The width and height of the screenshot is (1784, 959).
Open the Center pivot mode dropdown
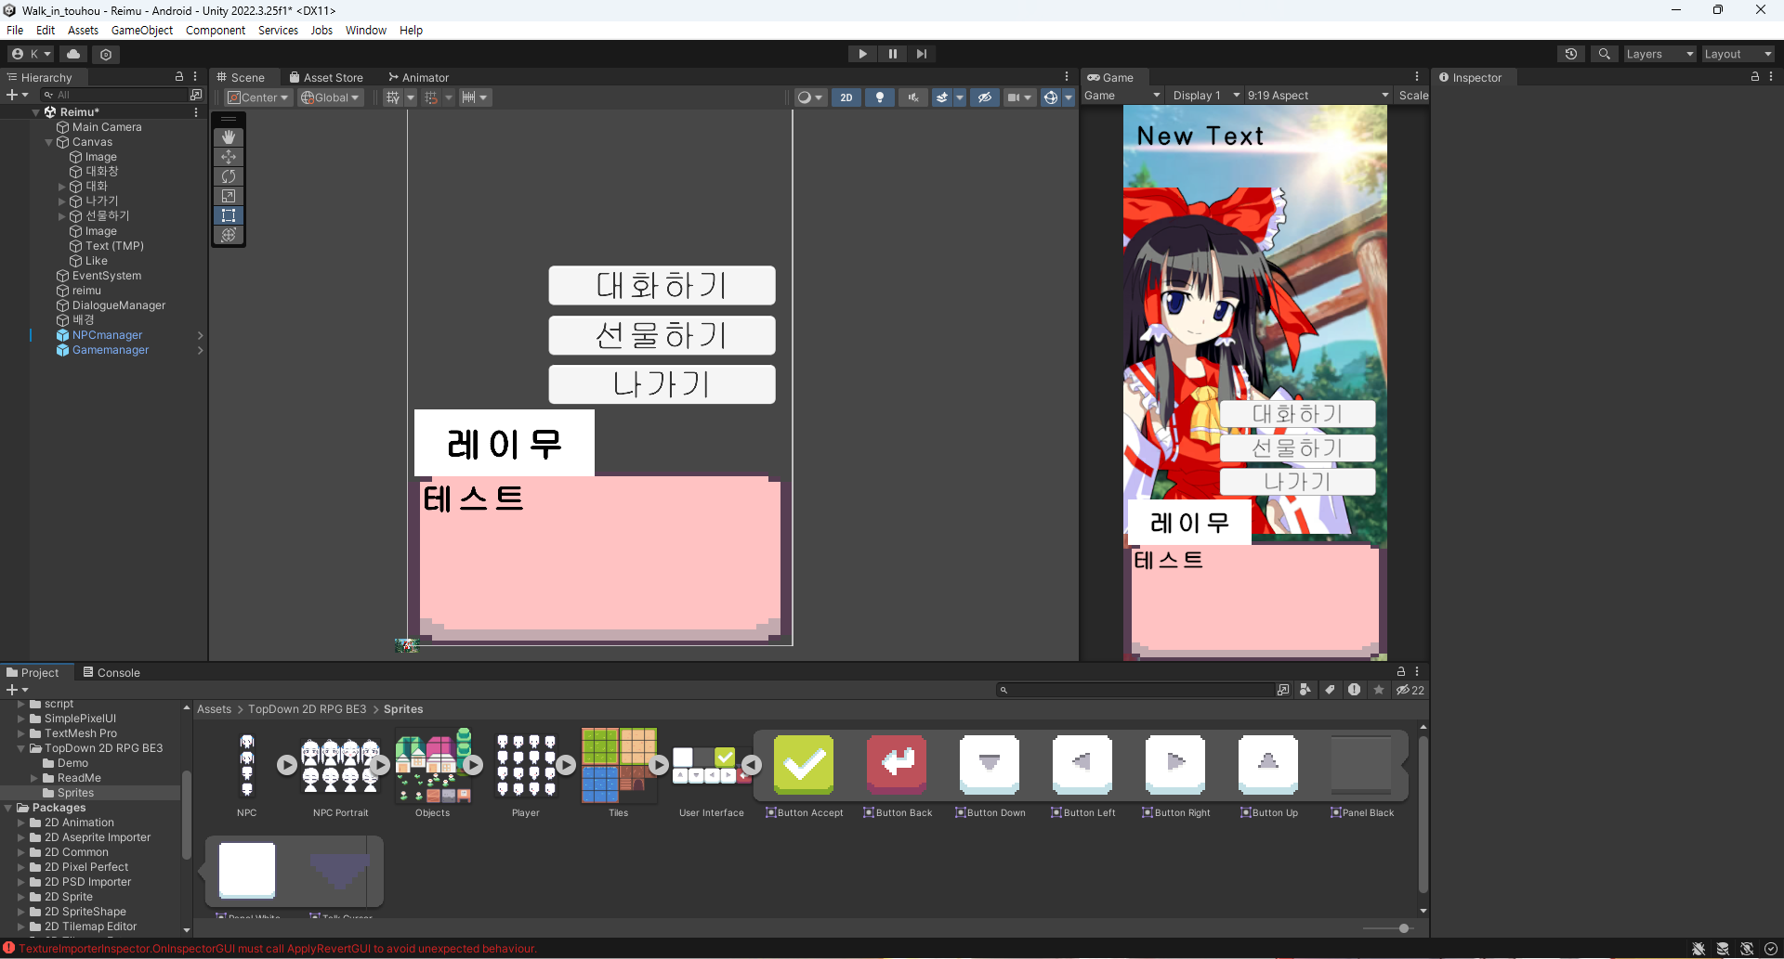(258, 97)
